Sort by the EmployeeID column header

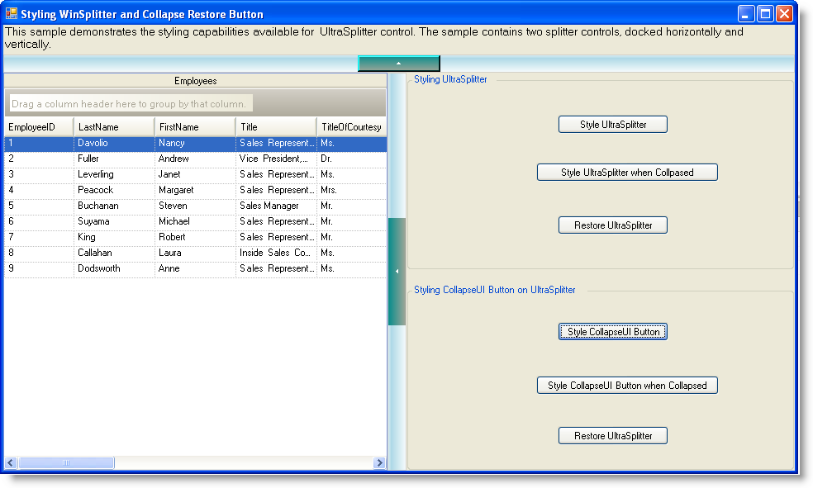[x=39, y=127]
